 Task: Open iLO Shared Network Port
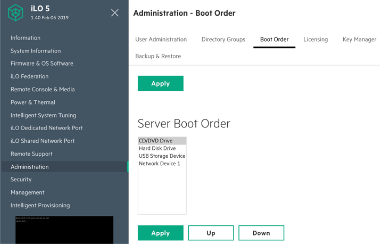(42, 141)
